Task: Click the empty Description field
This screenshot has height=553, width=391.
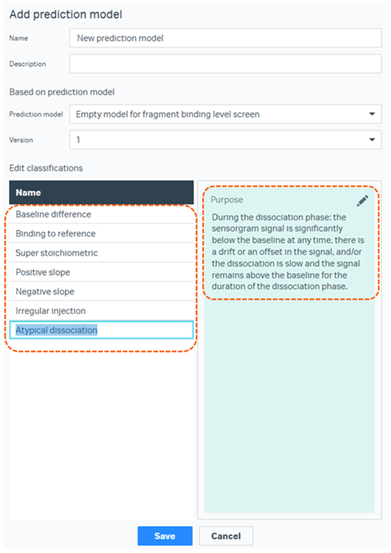Action: click(x=225, y=63)
